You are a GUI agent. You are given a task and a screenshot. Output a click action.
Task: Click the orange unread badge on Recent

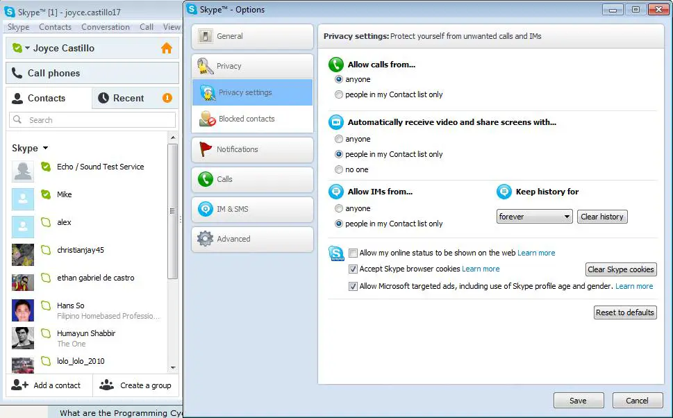167,98
